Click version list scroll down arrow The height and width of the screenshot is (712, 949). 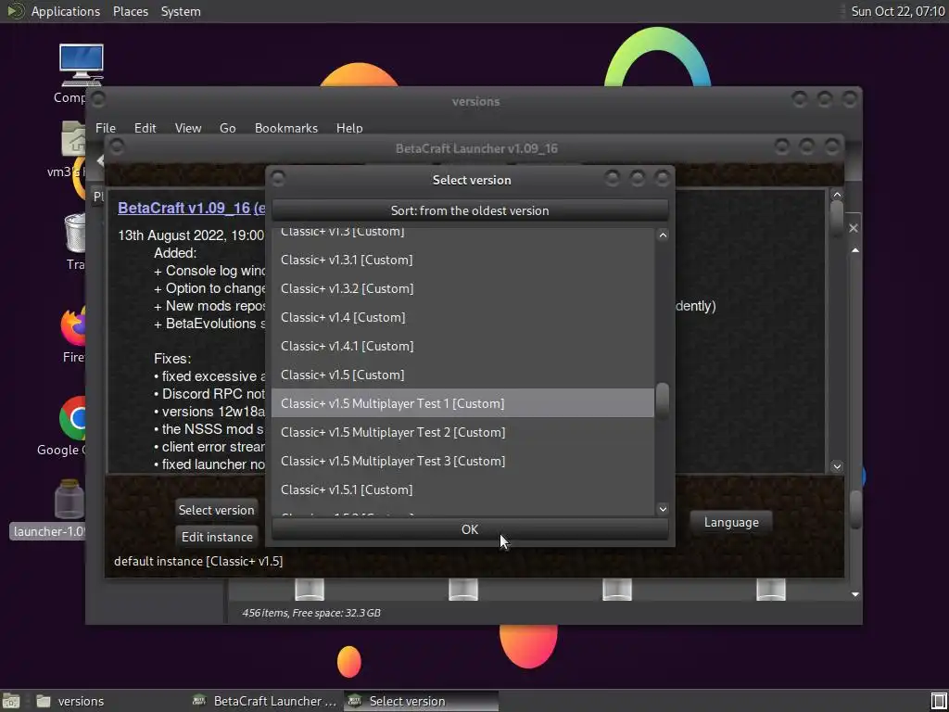tap(663, 509)
